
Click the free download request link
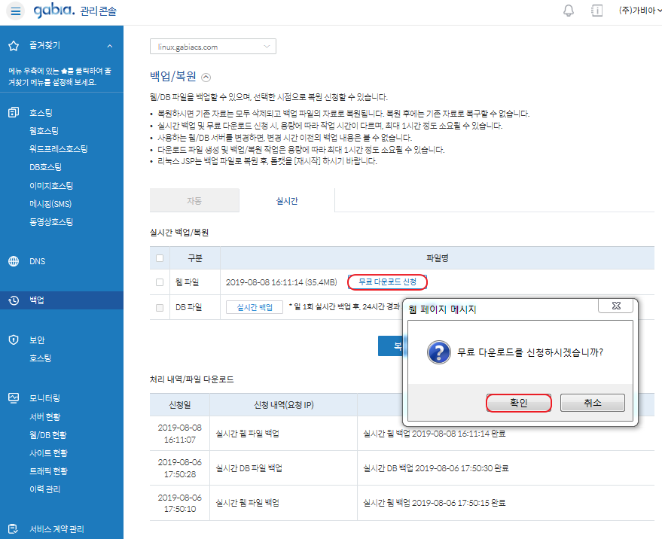coord(387,282)
